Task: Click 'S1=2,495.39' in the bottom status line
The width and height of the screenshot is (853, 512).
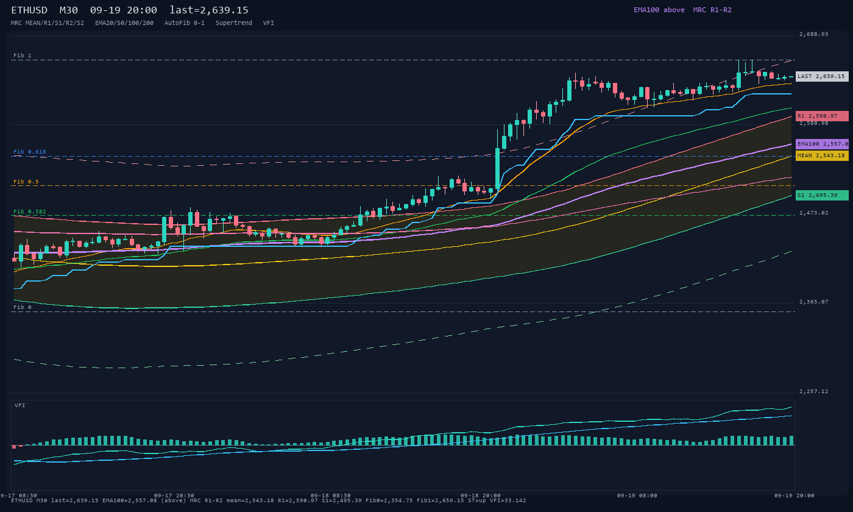Action: pos(342,500)
